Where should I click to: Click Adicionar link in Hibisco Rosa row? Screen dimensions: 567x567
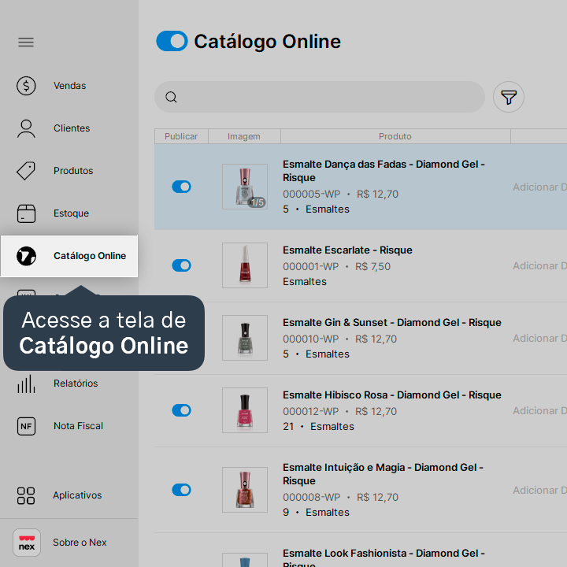coord(539,411)
